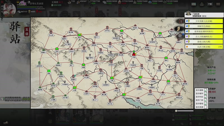
Task: Click the 宁化乡 village label
Action: click(138, 101)
